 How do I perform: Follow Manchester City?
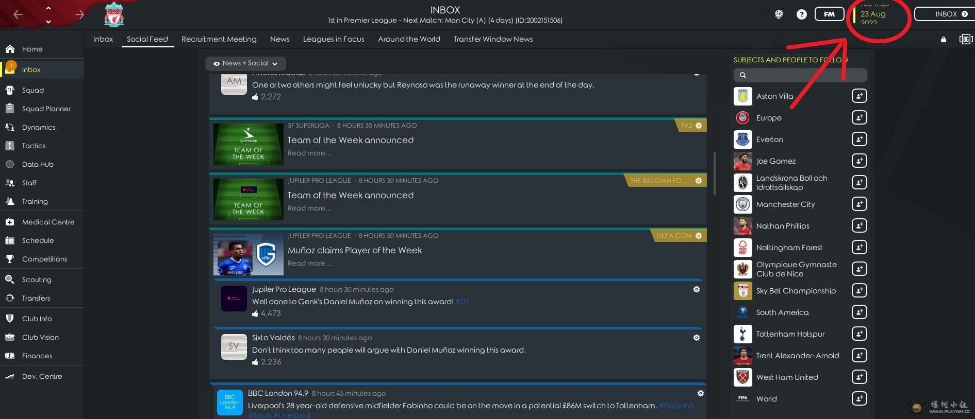click(x=859, y=204)
